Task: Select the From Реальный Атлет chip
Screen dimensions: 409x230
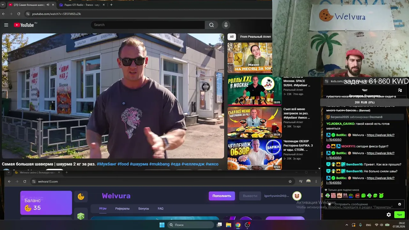Action: pyautogui.click(x=256, y=37)
